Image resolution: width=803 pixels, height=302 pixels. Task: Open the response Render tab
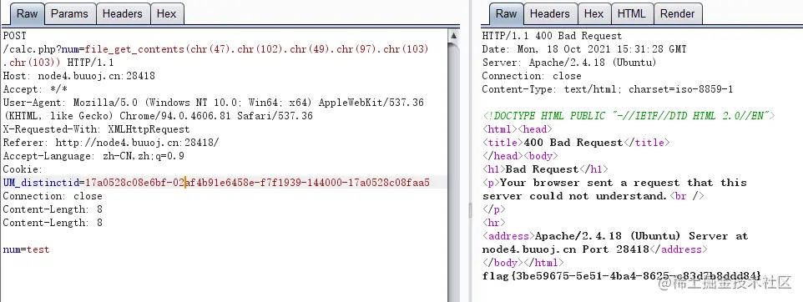click(x=678, y=14)
